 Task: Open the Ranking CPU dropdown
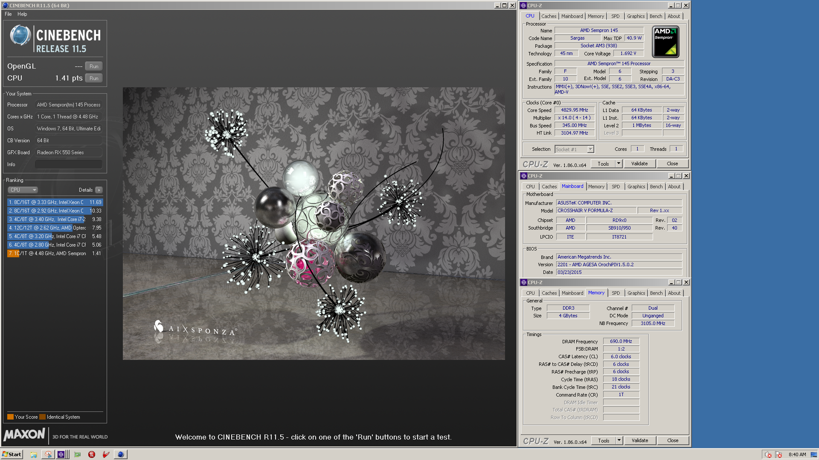(23, 190)
